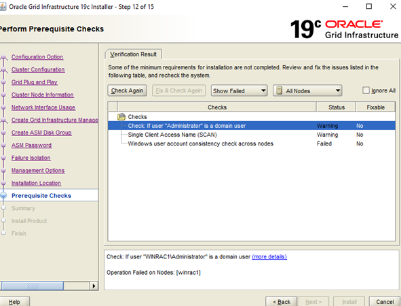Select Windows user account consistency check row

pyautogui.click(x=252, y=143)
